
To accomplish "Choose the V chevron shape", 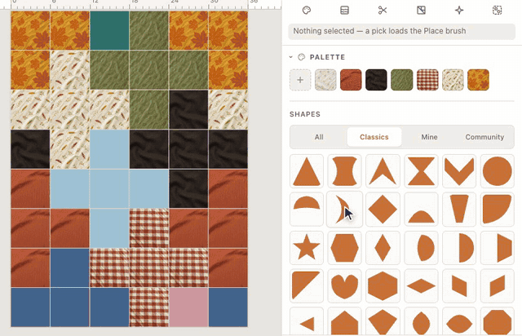I will (459, 171).
